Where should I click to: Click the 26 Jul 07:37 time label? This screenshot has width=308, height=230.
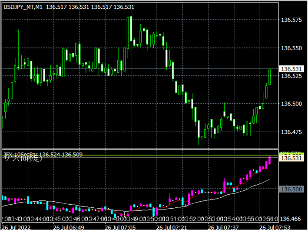(223, 227)
